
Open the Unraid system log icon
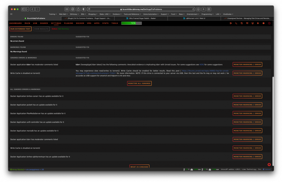258,23
